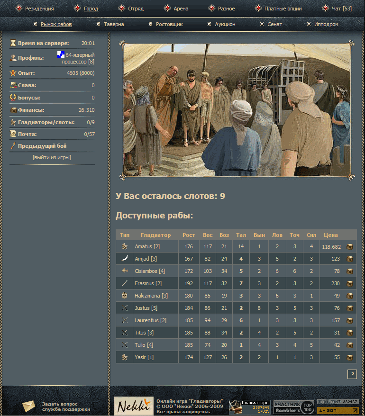365x416 pixels.
Task: Buy slave Tulio using the chest icon
Action: tap(350, 345)
